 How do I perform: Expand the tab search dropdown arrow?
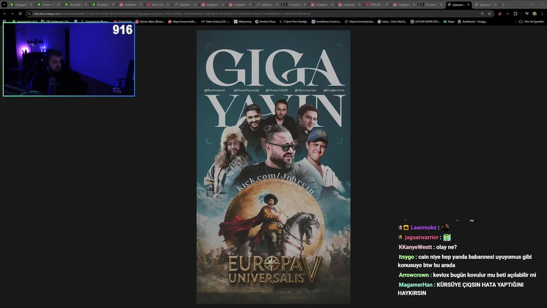pyautogui.click(x=4, y=5)
